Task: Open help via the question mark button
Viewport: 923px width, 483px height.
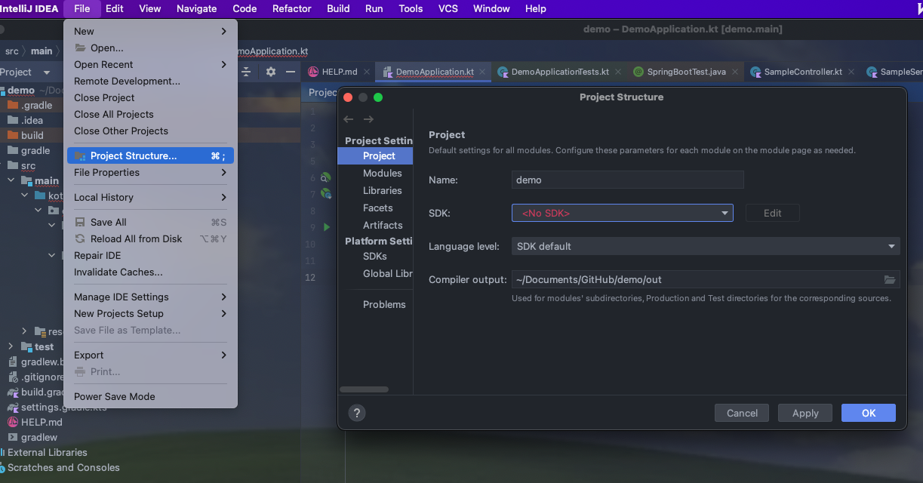Action: point(358,413)
